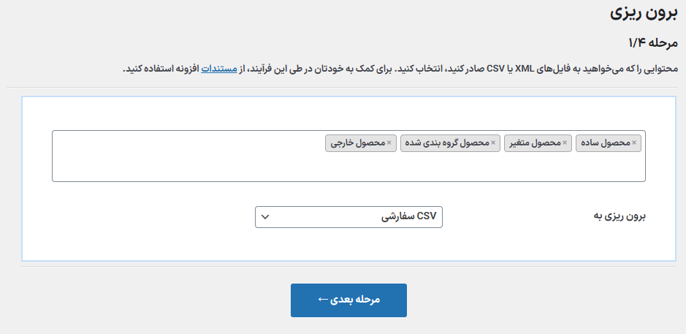The height and width of the screenshot is (334, 686).
Task: Click the description paragraph mentioning XML and CSV
Action: pyautogui.click(x=438, y=69)
